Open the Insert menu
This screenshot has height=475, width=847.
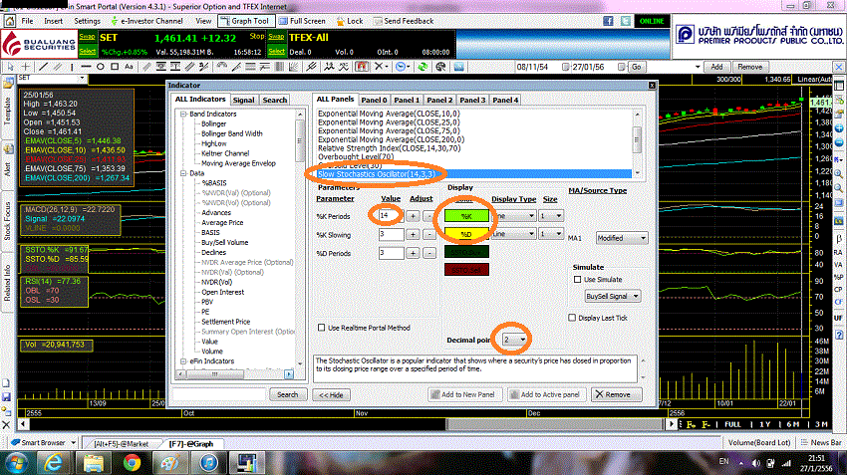click(x=53, y=21)
